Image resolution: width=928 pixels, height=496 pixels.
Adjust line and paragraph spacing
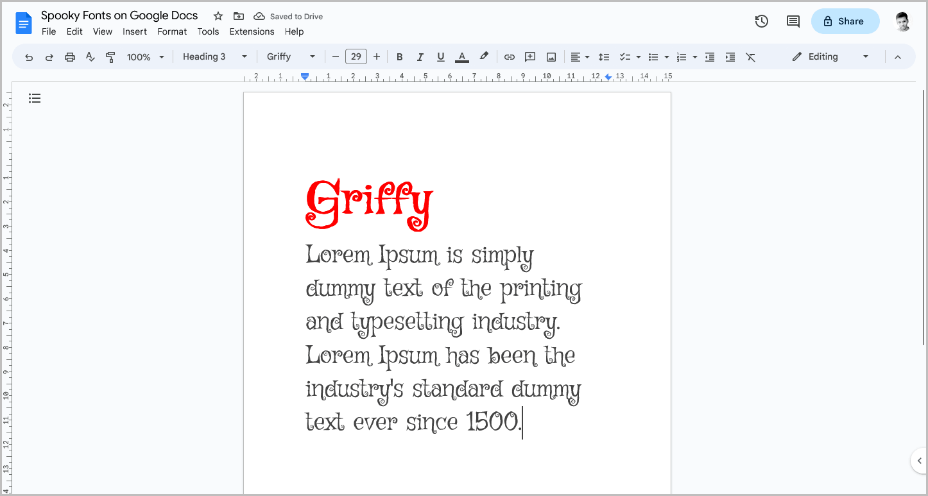point(604,56)
